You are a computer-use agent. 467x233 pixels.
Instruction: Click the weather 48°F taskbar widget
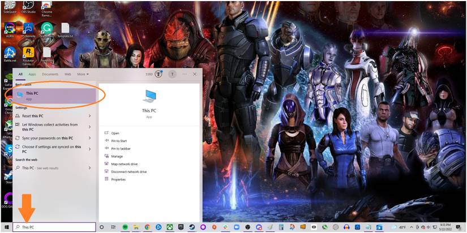coord(399,227)
